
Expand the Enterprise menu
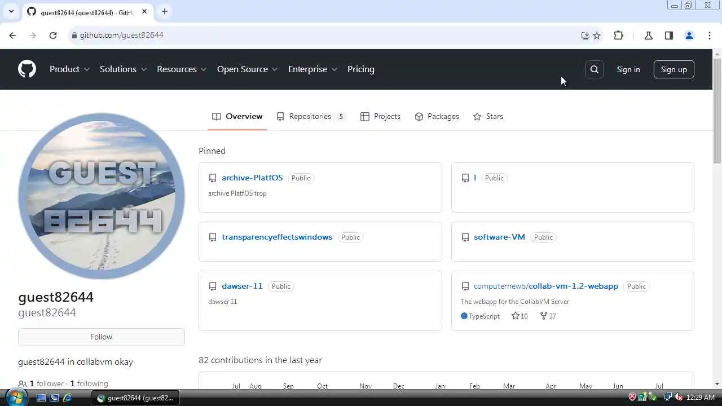(x=312, y=69)
